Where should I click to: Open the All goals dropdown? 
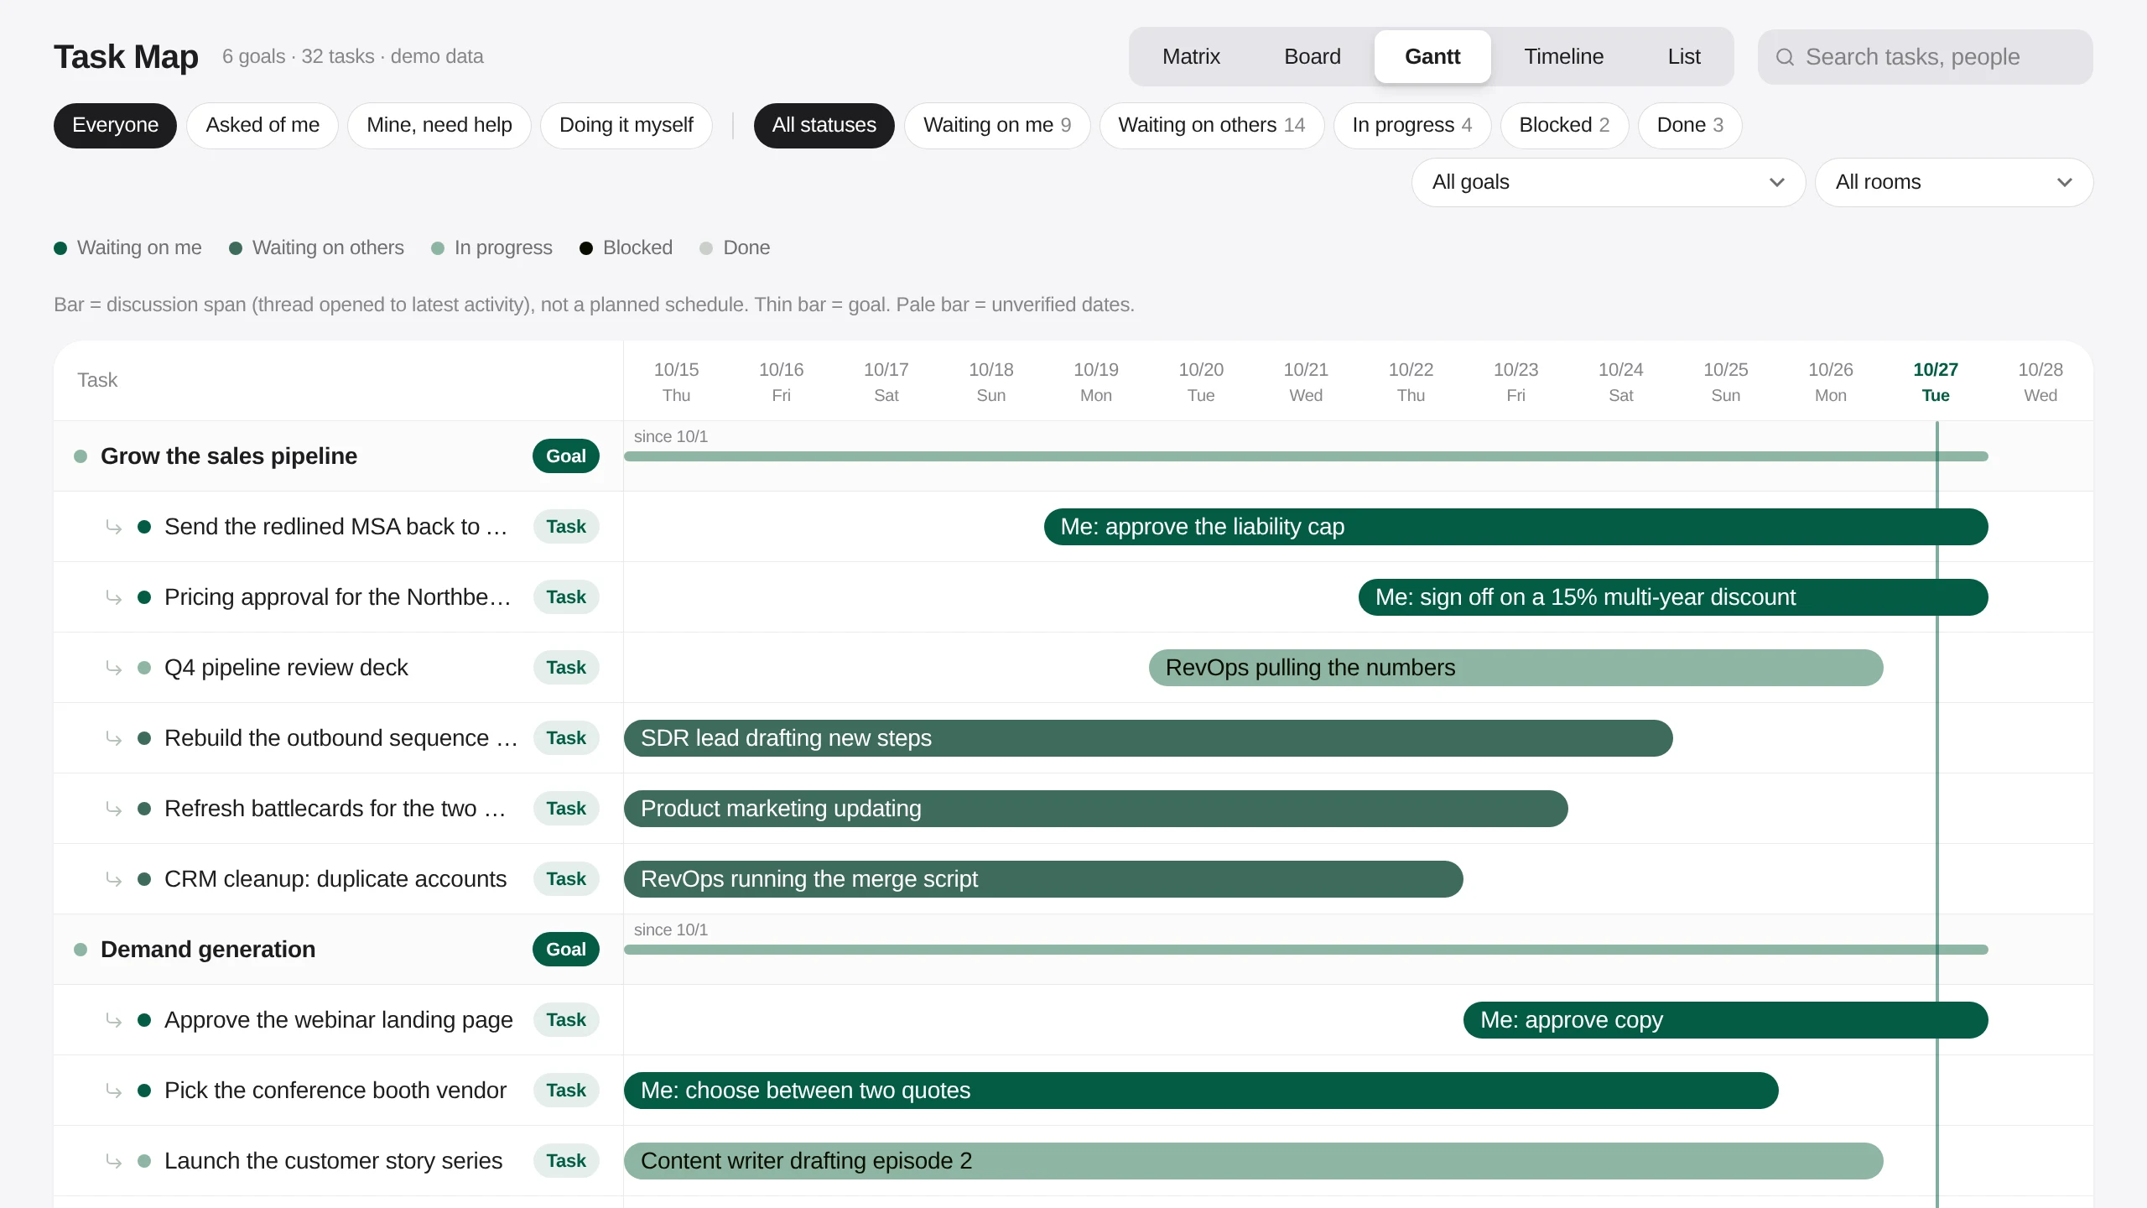(x=1609, y=182)
